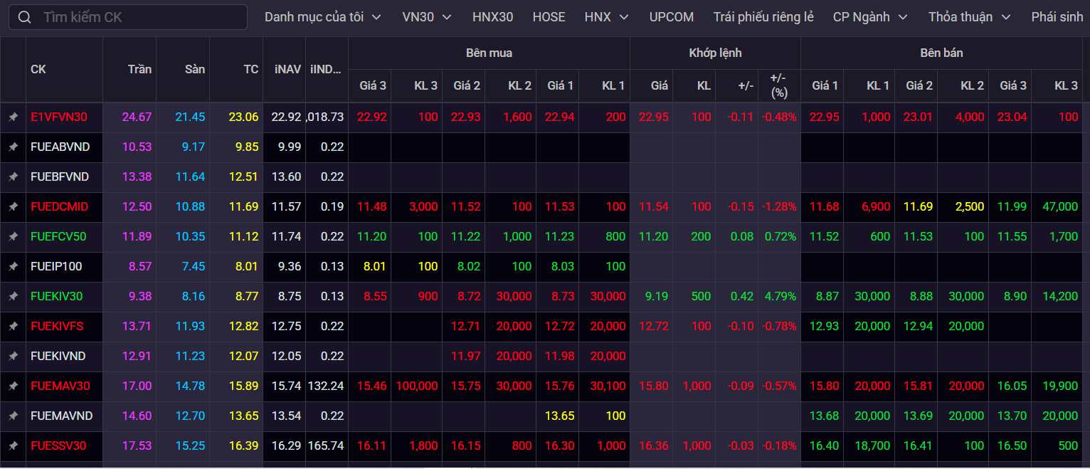Toggle pin on FUEKIVFS row
Viewport: 1090px width, 469px height.
coord(13,327)
